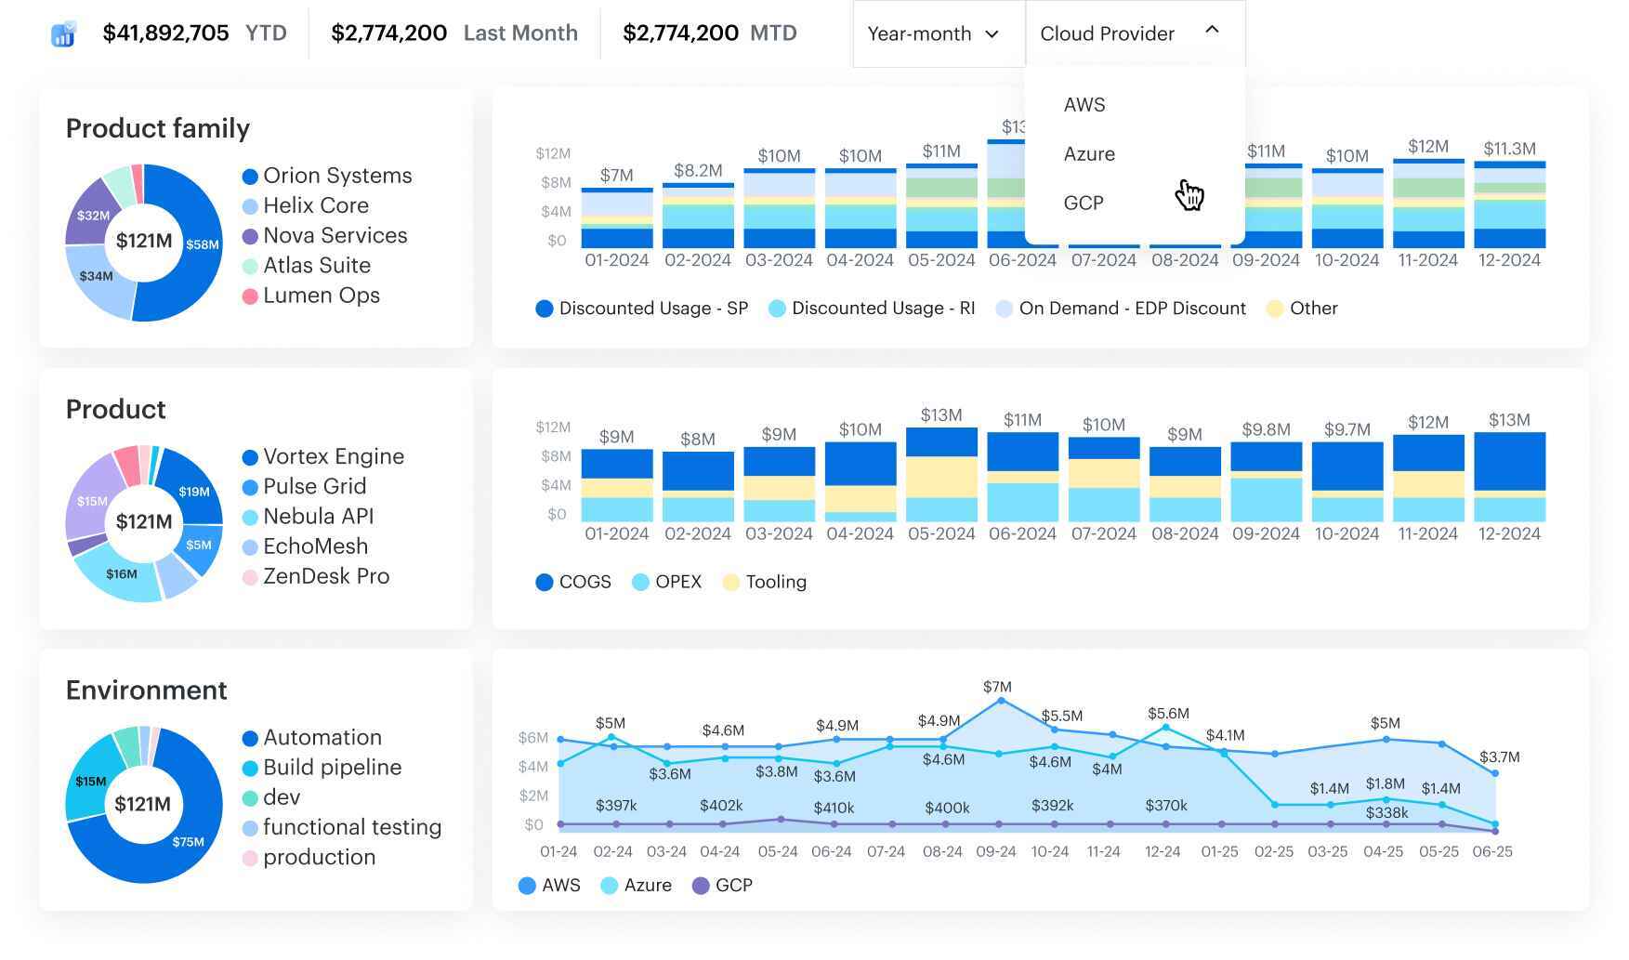Image resolution: width=1629 pixels, height=960 pixels.
Task: Click the $121M center of the Environment donut
Action: 144,805
